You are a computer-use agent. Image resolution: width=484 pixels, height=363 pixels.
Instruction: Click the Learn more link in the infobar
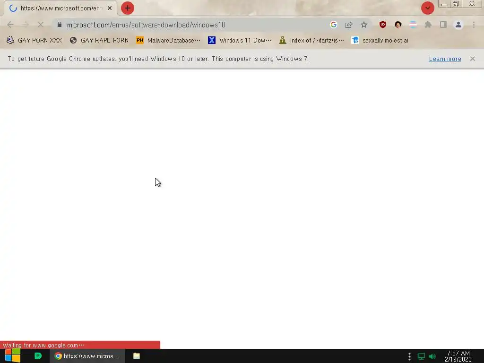[x=445, y=59]
